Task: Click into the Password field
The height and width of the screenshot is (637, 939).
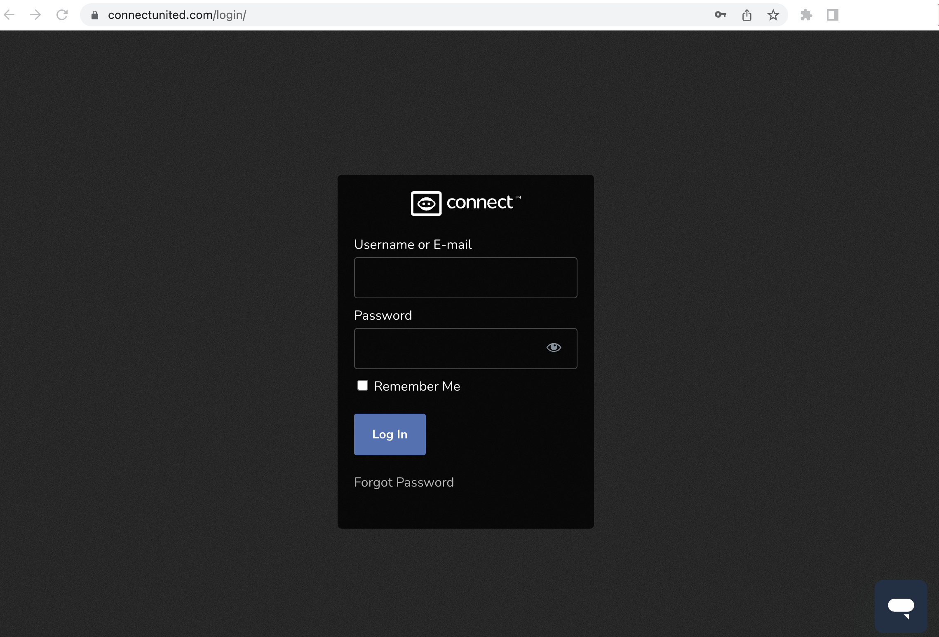Action: (466, 349)
